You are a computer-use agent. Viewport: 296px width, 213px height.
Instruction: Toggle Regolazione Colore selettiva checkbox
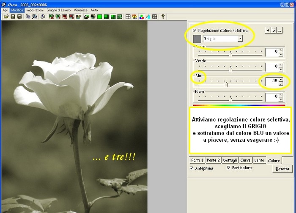195,31
